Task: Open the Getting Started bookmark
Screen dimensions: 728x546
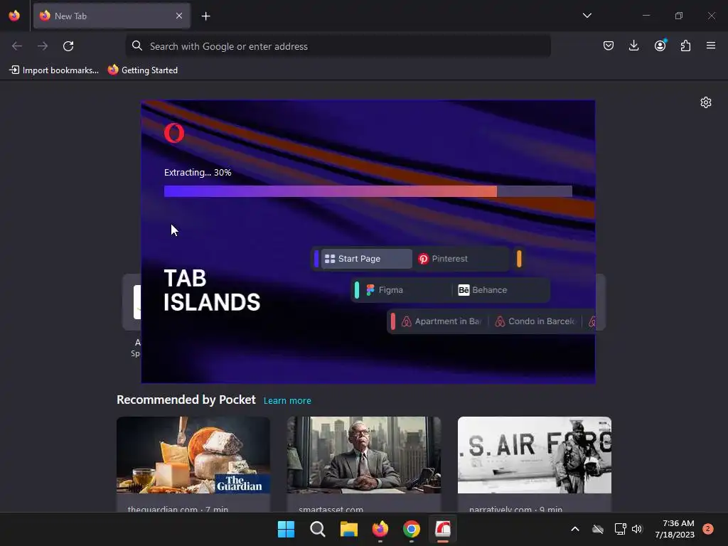Action: (x=142, y=70)
